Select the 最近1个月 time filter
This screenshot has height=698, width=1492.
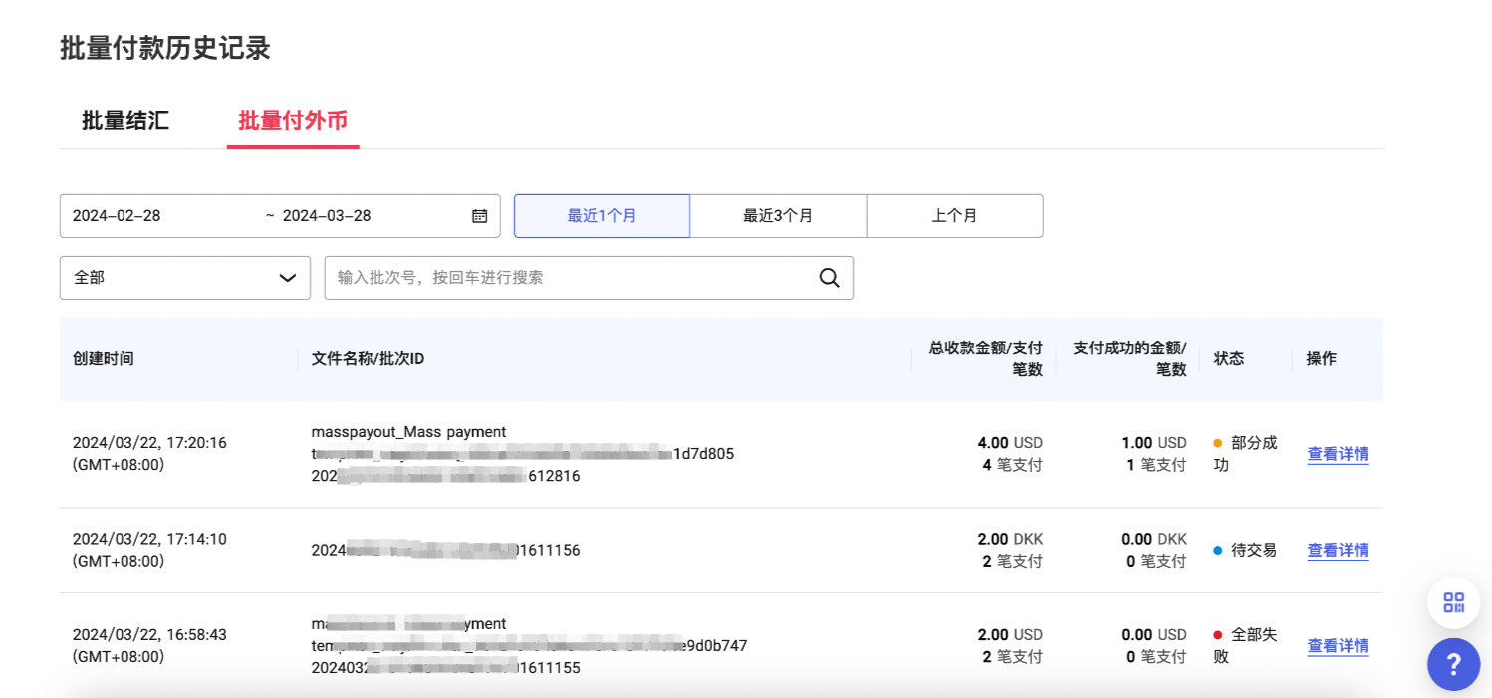tap(602, 215)
